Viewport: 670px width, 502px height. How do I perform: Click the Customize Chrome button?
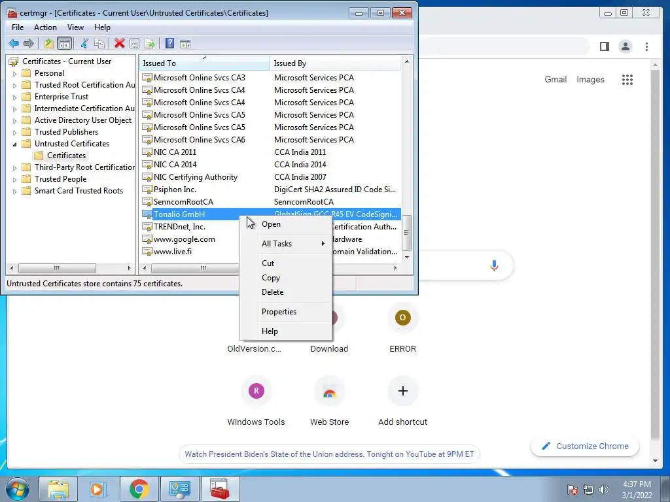(585, 446)
